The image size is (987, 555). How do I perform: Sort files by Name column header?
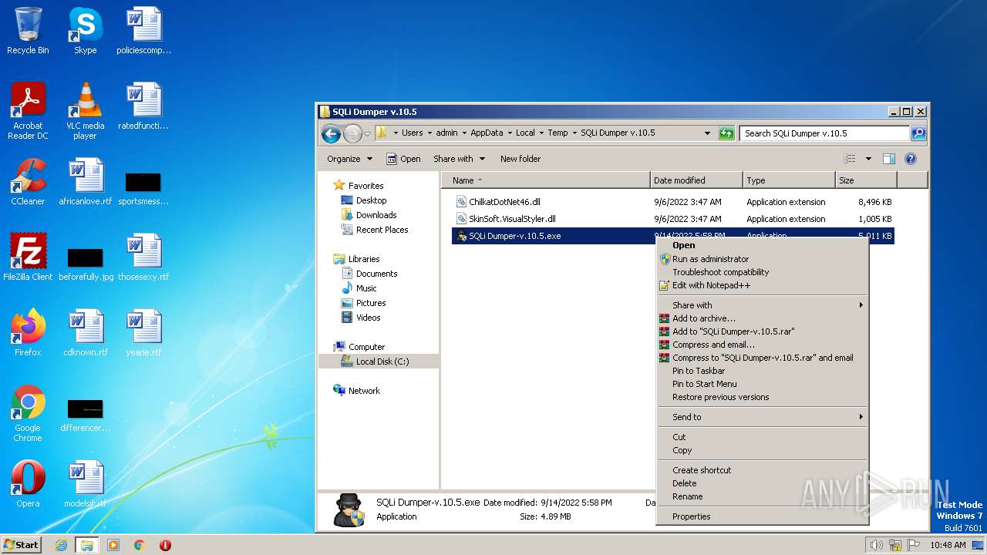pos(546,180)
